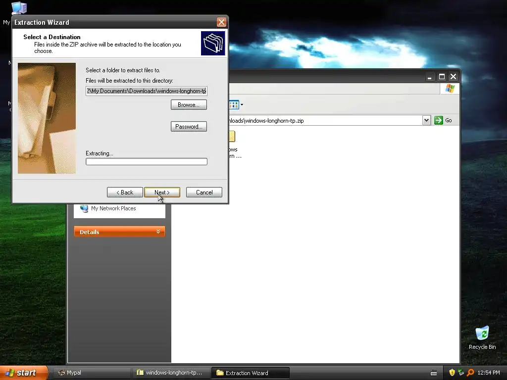This screenshot has height=380, width=507.
Task: Click the Extracting progress bar
Action: coord(146,162)
